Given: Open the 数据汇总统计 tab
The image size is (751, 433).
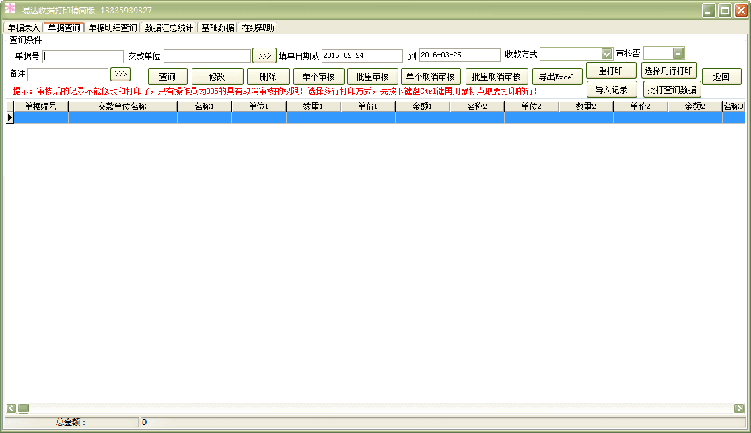Looking at the screenshot, I should (169, 28).
